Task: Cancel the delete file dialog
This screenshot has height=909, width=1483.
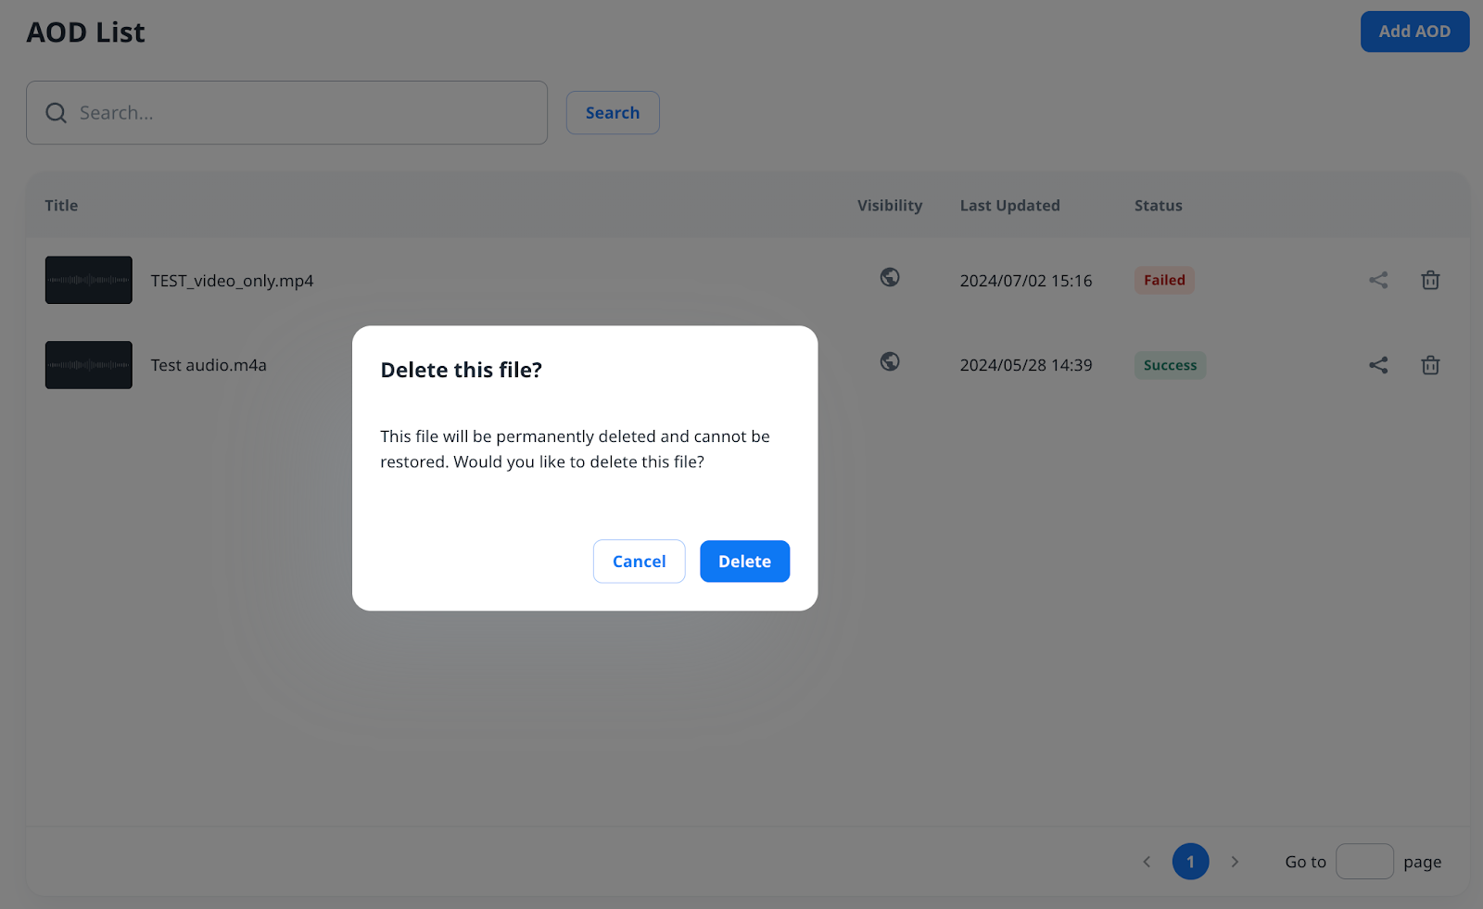Action: click(639, 562)
